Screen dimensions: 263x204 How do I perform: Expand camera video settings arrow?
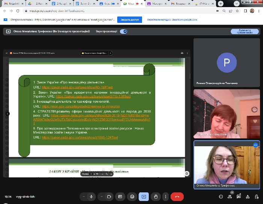[x=102, y=196]
